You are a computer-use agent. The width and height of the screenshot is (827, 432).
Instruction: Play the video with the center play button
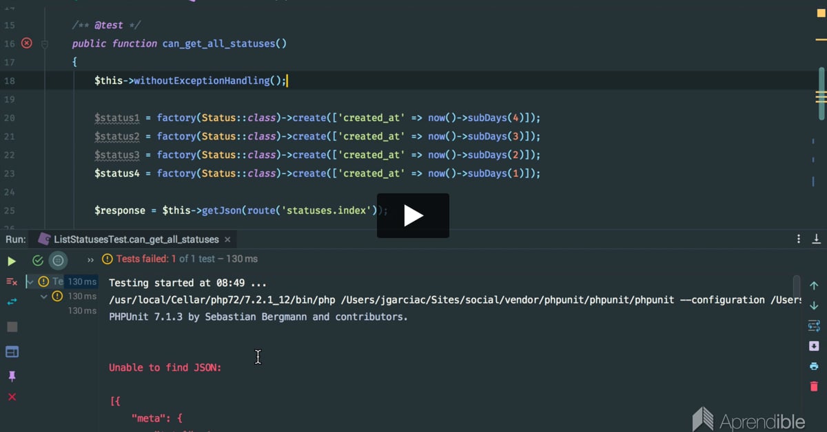[x=413, y=215]
